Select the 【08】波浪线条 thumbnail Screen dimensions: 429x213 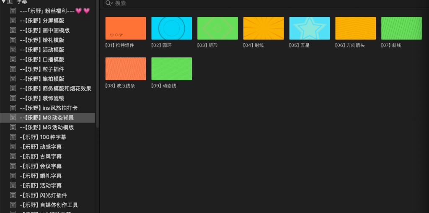126,69
